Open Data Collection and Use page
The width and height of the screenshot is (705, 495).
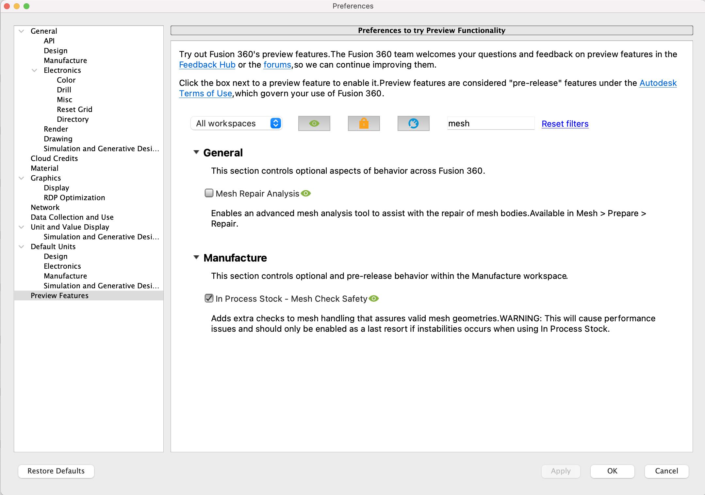pos(72,217)
